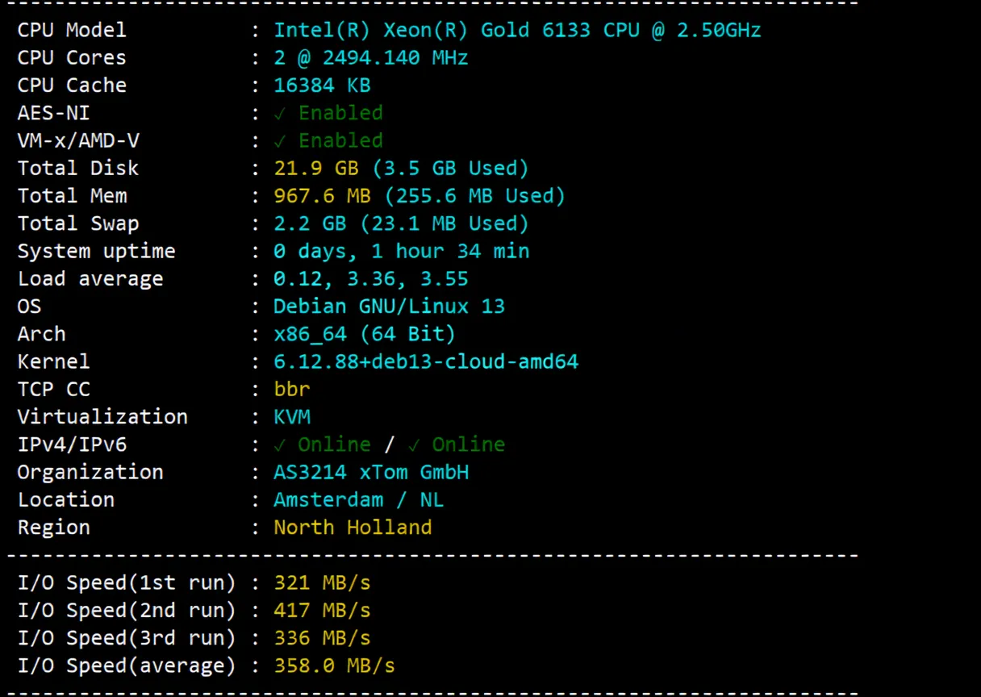Screen dimensions: 981x697
Task: Select the IPv4/IPv6 label
Action: 72,444
